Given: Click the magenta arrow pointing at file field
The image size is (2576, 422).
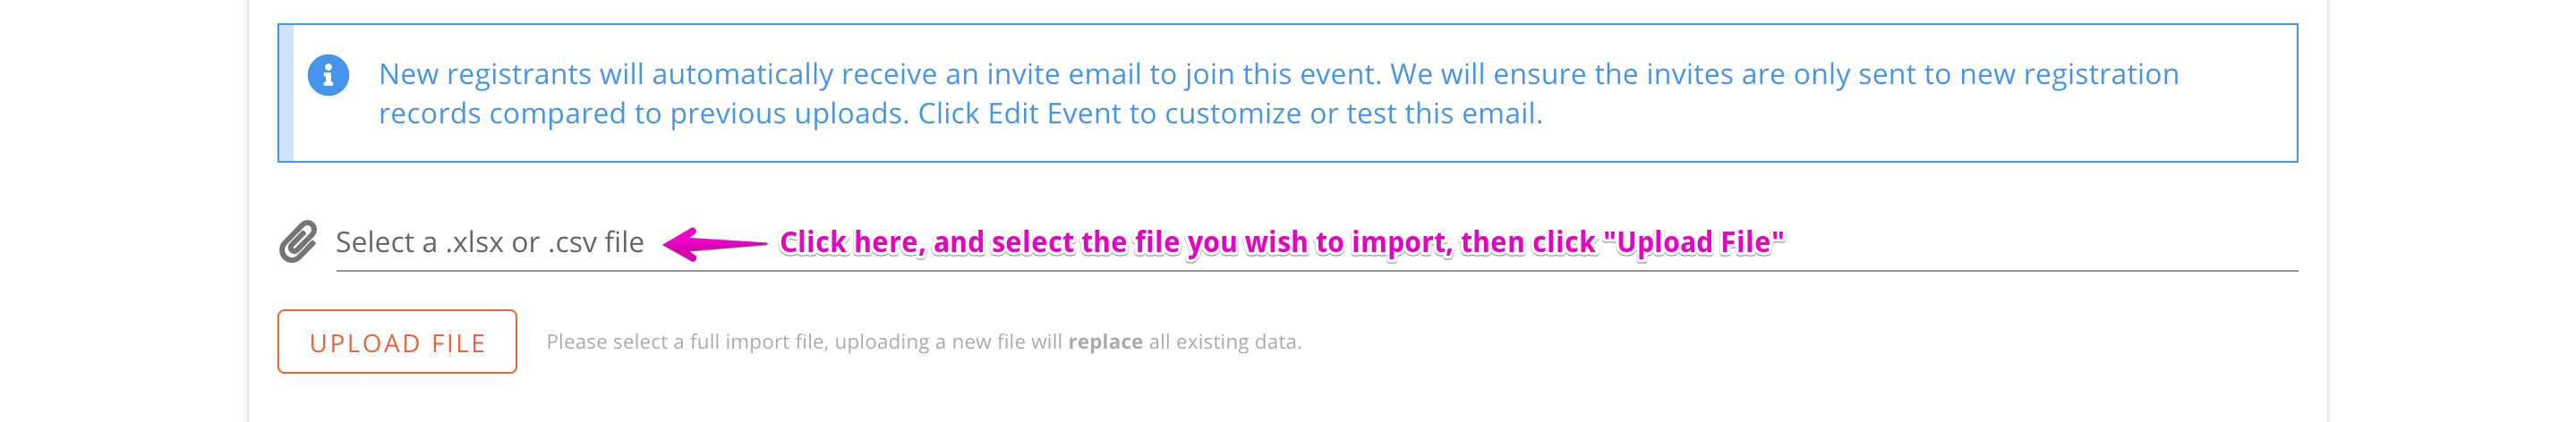Looking at the screenshot, I should pyautogui.click(x=714, y=243).
